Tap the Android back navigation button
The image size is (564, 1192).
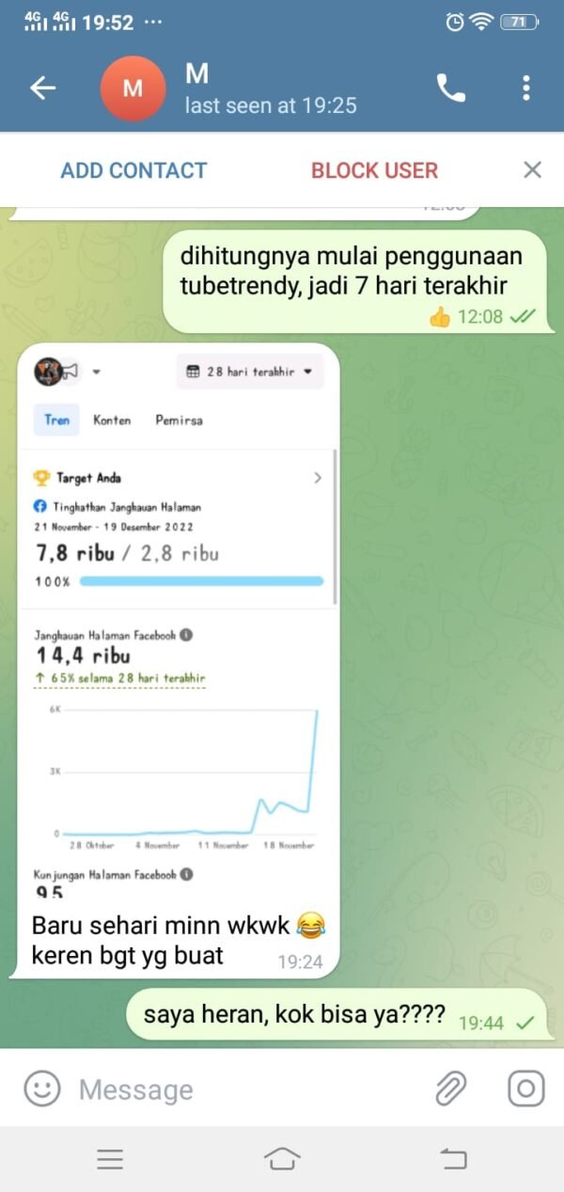(x=453, y=1159)
